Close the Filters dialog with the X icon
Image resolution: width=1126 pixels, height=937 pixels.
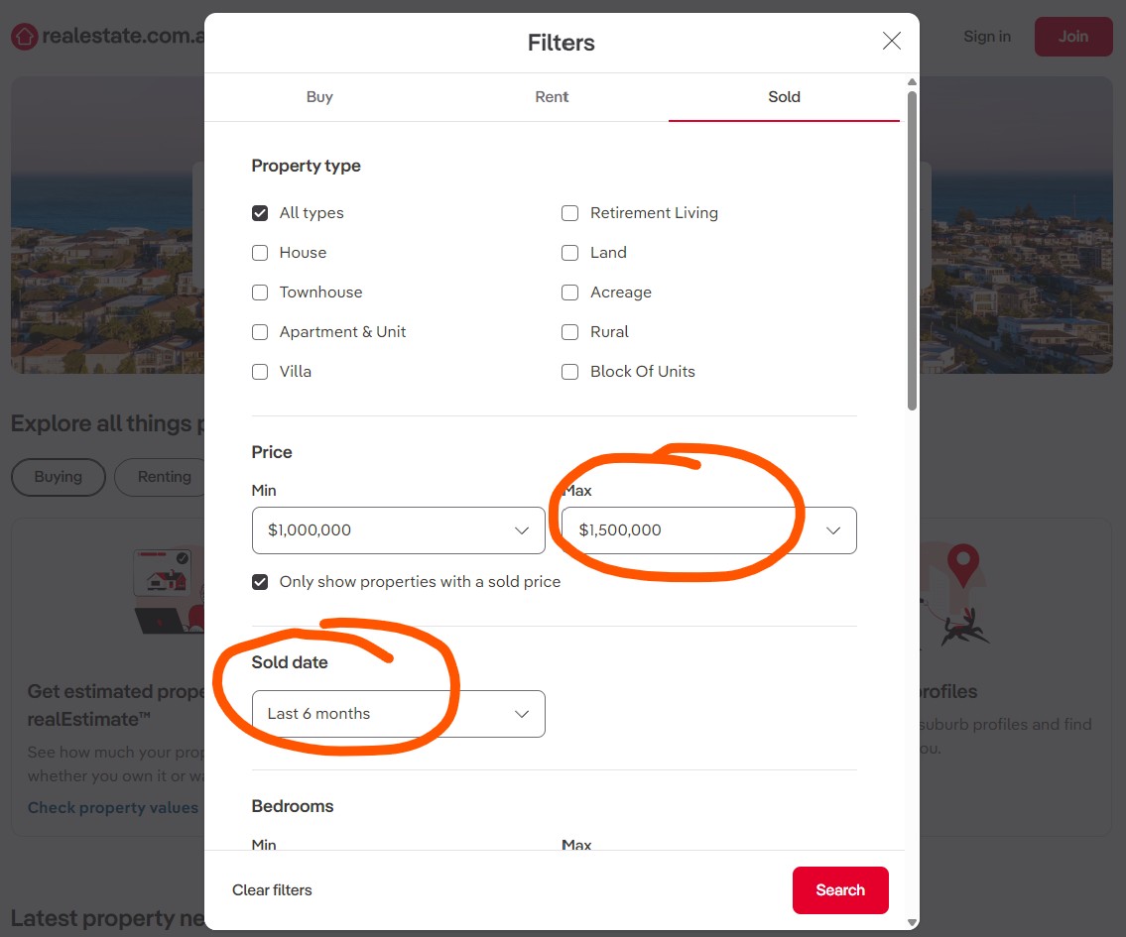891,41
